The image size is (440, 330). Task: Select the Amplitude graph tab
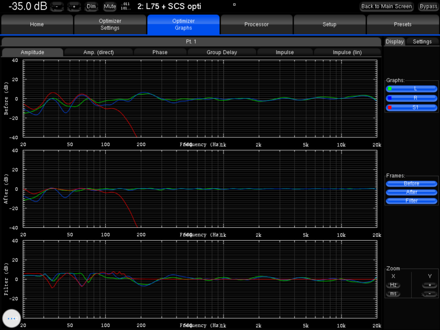tap(33, 52)
